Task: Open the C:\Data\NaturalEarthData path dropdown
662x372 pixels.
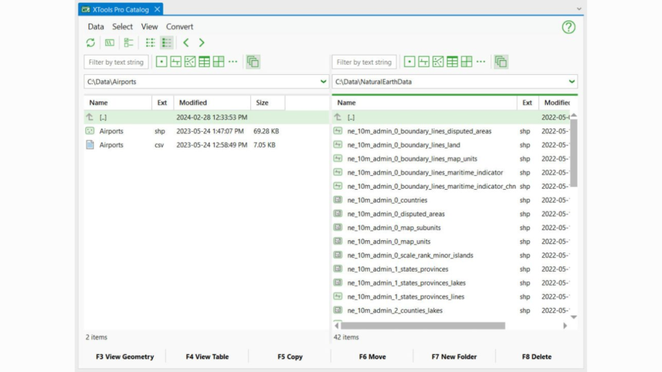Action: (x=571, y=82)
